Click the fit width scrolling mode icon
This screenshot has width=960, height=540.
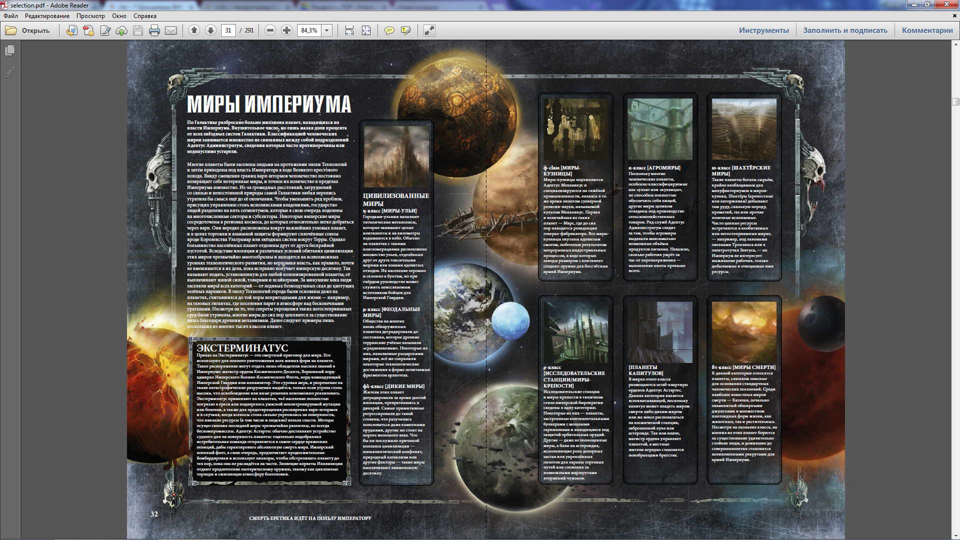(x=349, y=30)
